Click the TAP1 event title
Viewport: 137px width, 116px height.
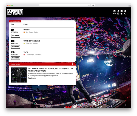25,52
